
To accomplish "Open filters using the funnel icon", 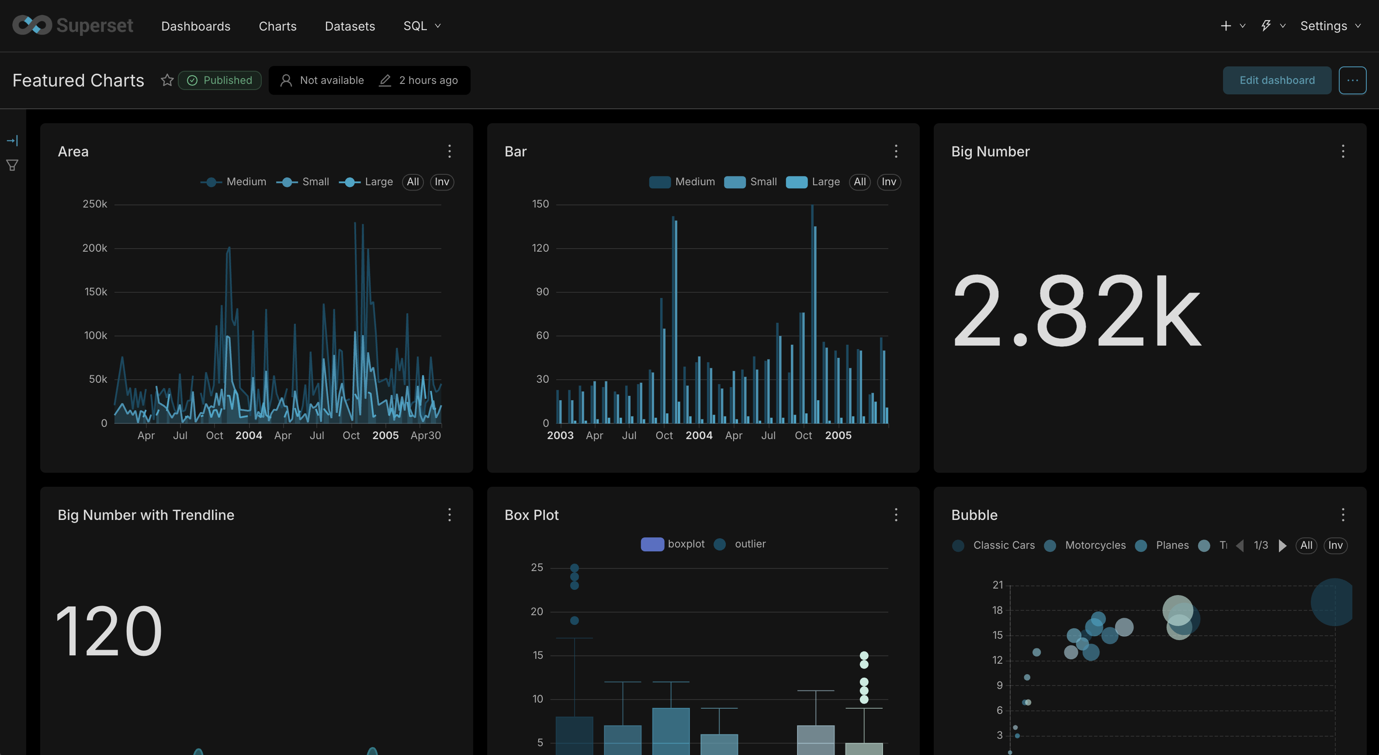I will click(x=12, y=166).
